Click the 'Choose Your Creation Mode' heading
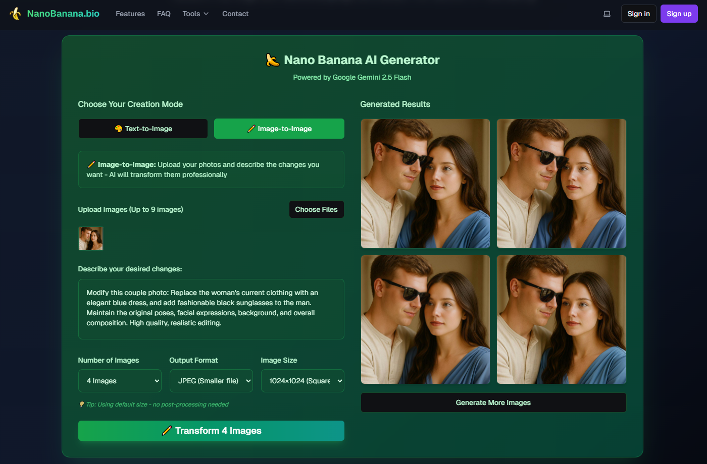This screenshot has width=707, height=464. (x=130, y=104)
